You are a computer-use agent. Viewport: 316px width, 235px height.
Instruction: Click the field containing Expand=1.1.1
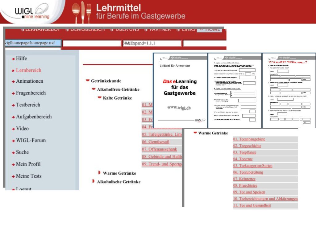point(152,43)
